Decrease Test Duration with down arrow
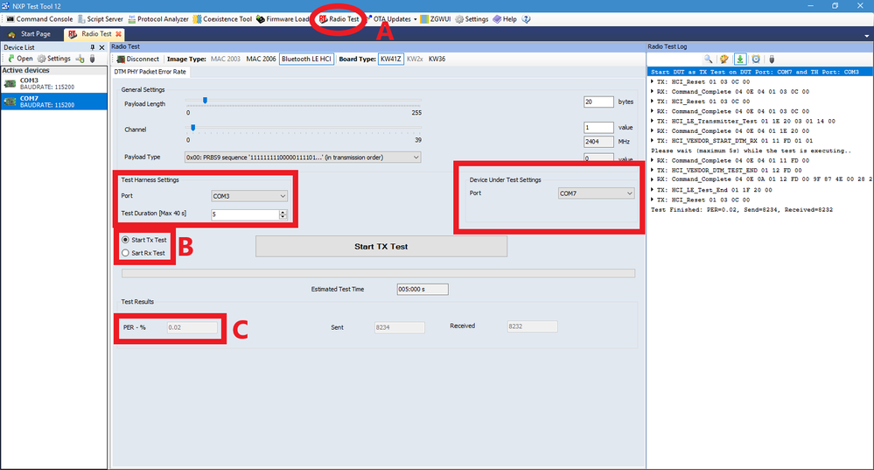 pyautogui.click(x=283, y=217)
